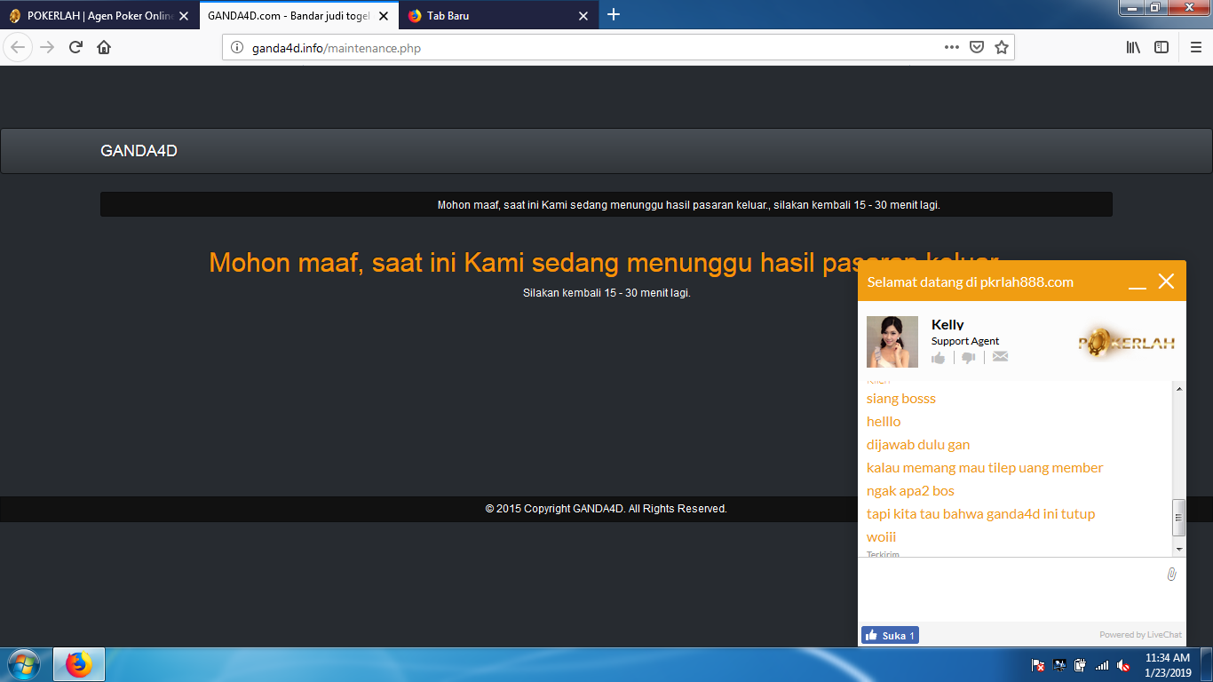Screen dimensions: 1213x682
Task: Click the email transcript envelope icon
Action: (x=1000, y=357)
